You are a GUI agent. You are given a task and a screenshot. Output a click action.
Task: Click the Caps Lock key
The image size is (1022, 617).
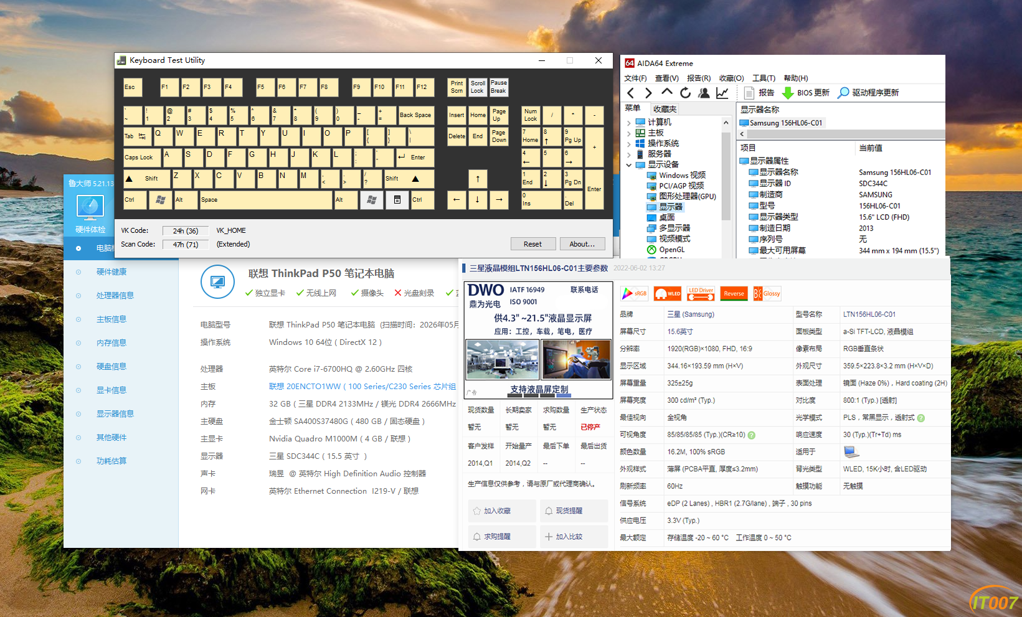pyautogui.click(x=142, y=158)
